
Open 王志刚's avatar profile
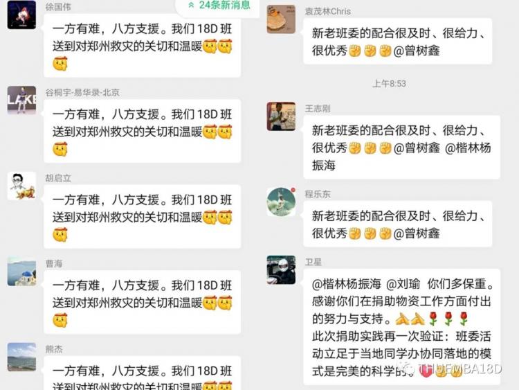[281, 116]
